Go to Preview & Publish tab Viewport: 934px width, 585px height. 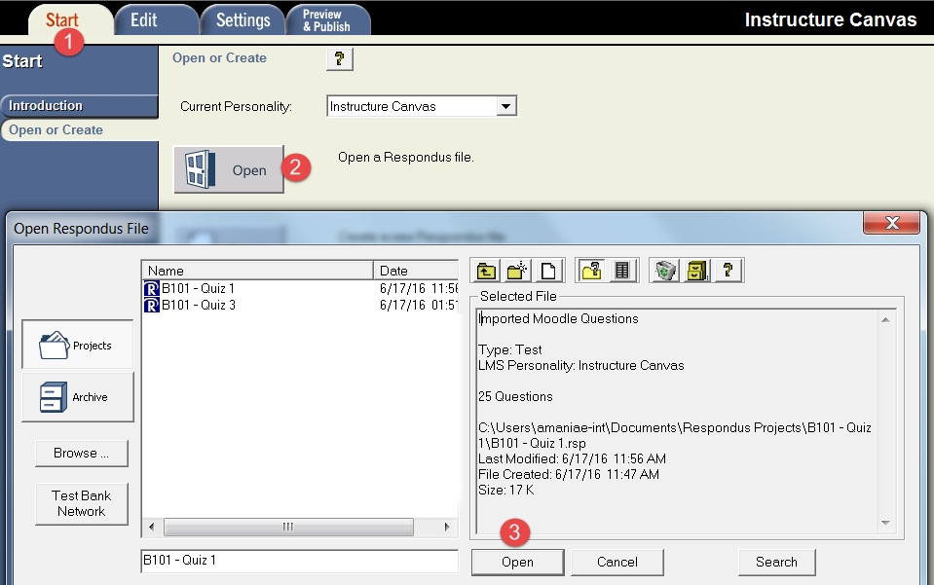[x=326, y=20]
